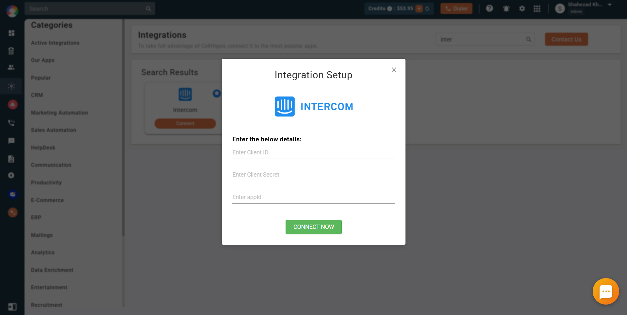The height and width of the screenshot is (315, 627).
Task: Click the Intercom icon in search results
Action: click(x=185, y=94)
